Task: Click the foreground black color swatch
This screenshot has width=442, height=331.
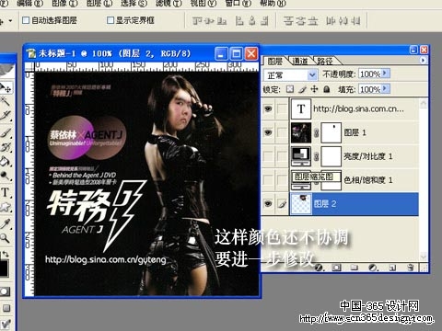Action: click(3, 268)
